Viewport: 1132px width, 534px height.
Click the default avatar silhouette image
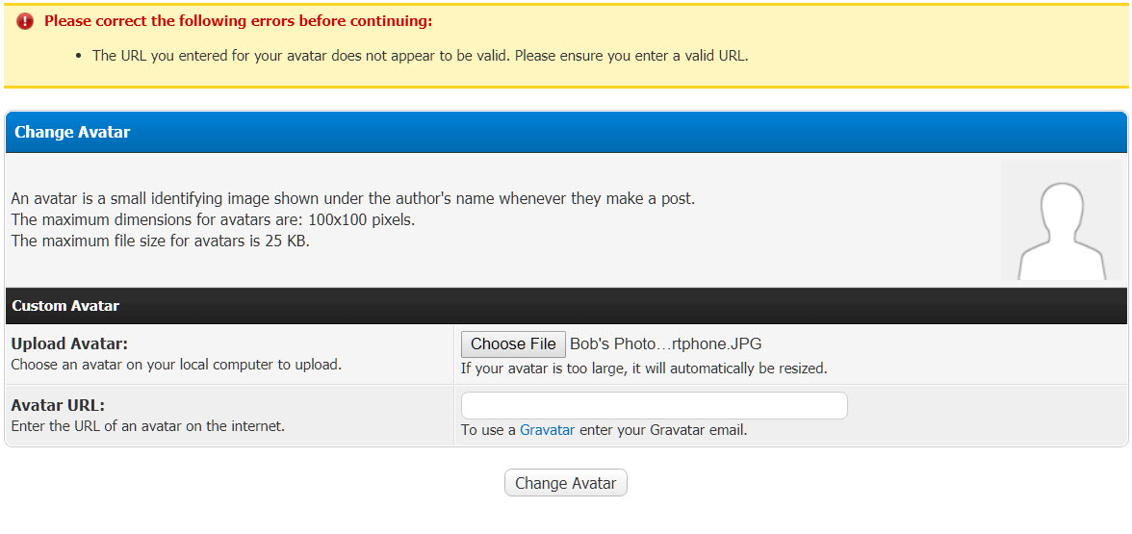pyautogui.click(x=1063, y=221)
